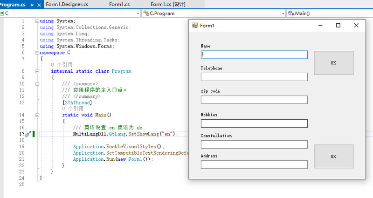Click the C# project icon in navigation bar
This screenshot has height=198, width=373.
(x=2, y=14)
